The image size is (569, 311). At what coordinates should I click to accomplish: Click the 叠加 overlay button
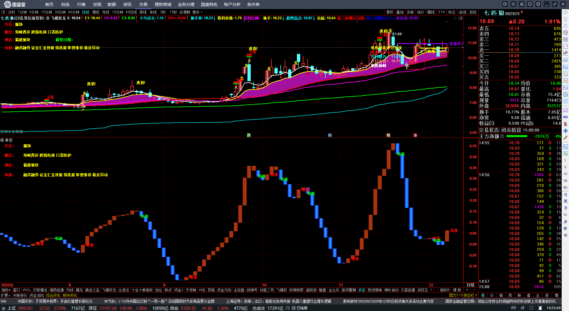point(400,12)
